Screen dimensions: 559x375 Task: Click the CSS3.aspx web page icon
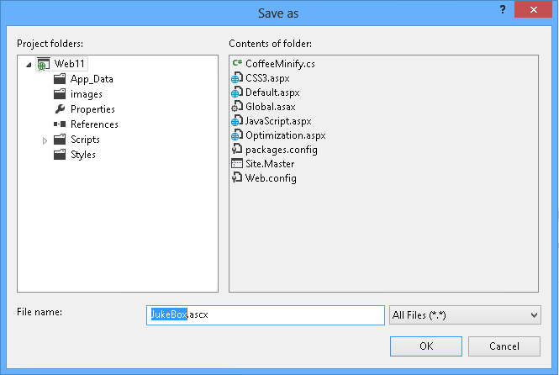click(237, 78)
